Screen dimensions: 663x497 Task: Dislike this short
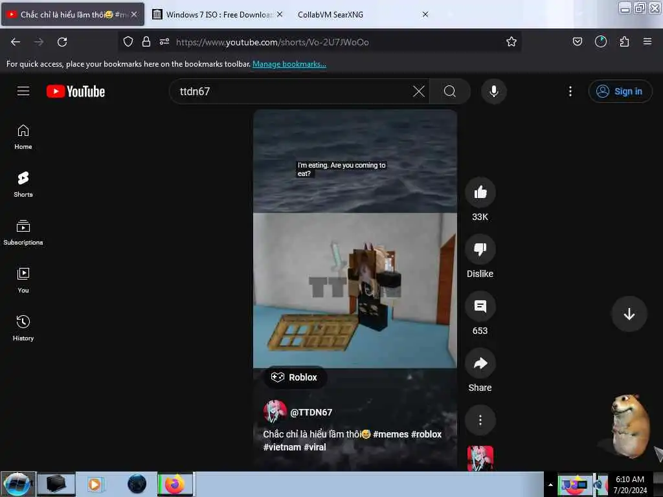click(480, 249)
